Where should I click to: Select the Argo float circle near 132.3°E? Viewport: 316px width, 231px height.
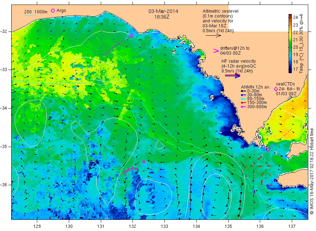pos(144,162)
